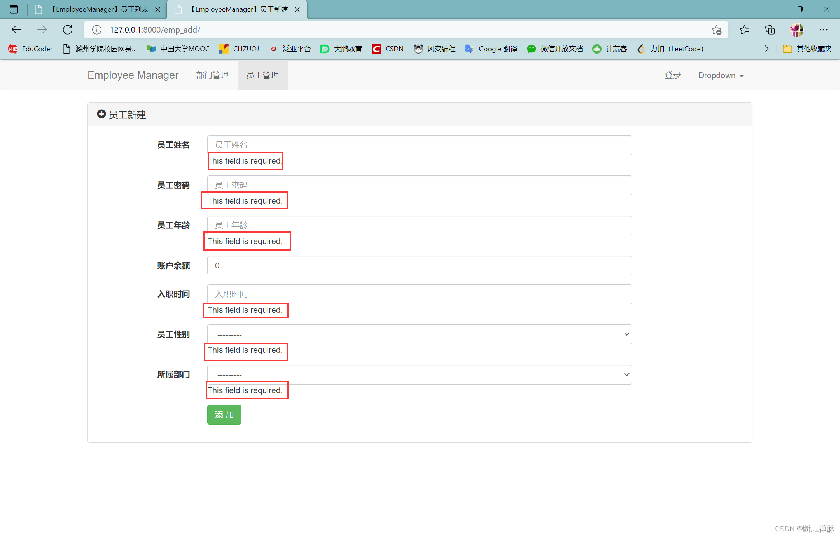Image resolution: width=840 pixels, height=536 pixels.
Task: Open the Favorites star list icon
Action: (x=744, y=30)
